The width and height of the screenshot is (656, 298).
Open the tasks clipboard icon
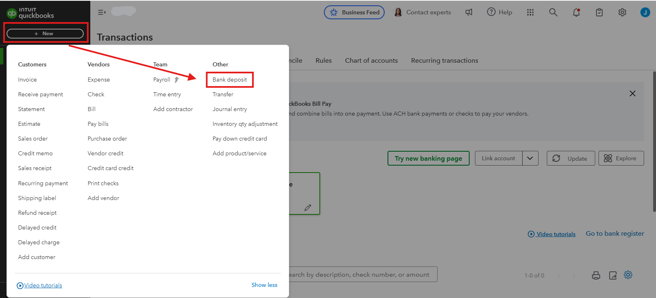[599, 12]
